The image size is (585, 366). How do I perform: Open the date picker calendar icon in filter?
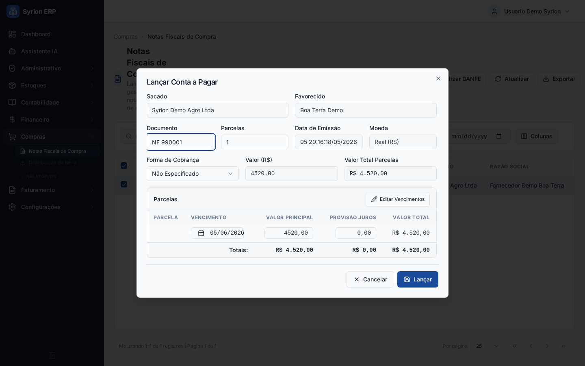499,136
